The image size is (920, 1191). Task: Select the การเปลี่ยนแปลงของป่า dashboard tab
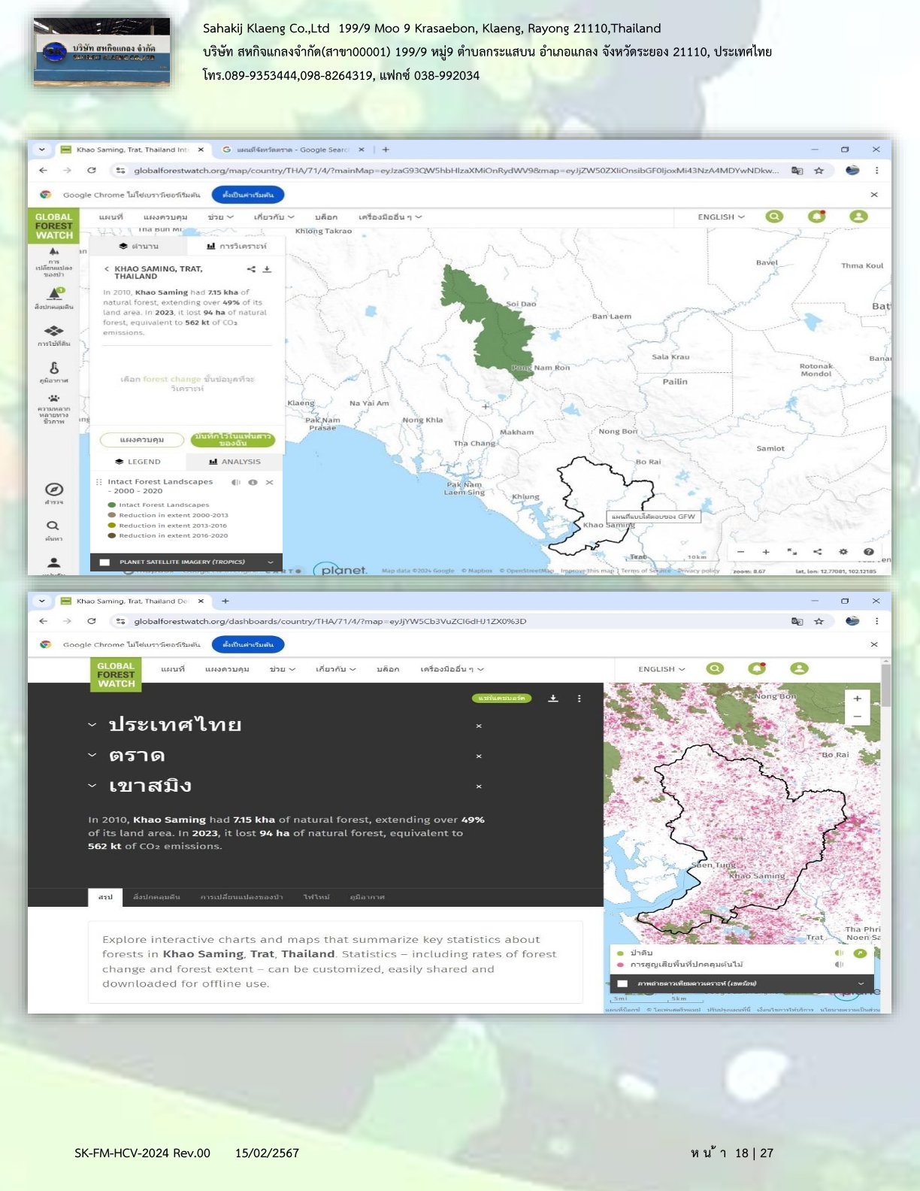click(x=241, y=897)
